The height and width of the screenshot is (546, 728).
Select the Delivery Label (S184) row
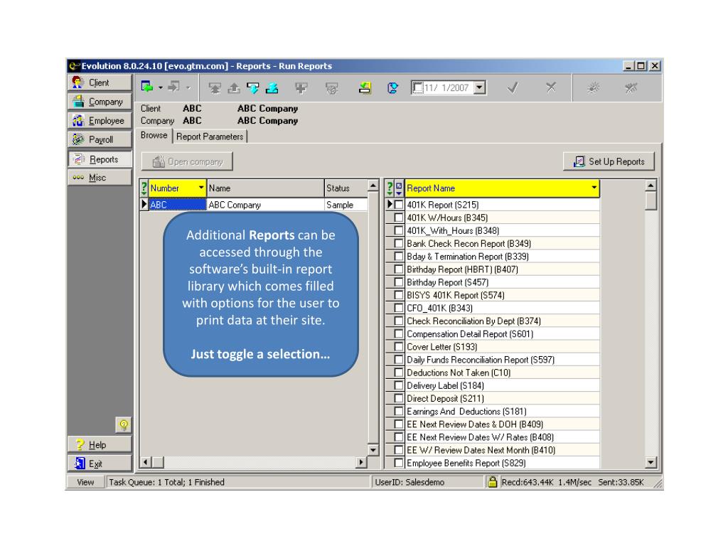503,385
